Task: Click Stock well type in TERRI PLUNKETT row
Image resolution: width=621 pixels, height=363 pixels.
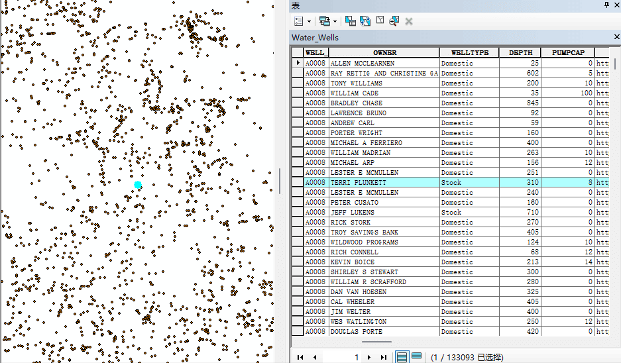Action: pos(469,182)
